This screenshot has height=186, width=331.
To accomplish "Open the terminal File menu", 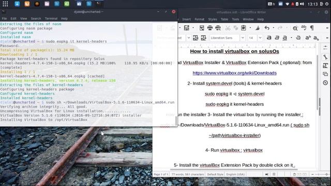I will (x=4, y=19).
